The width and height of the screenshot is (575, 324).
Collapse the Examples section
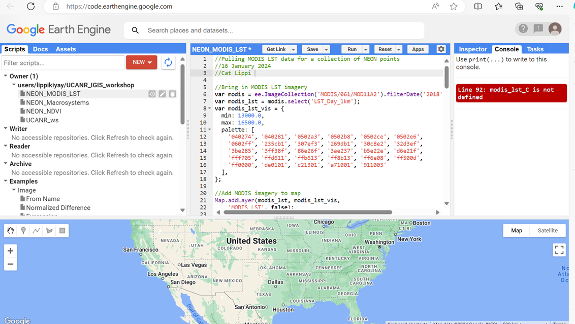(x=6, y=181)
